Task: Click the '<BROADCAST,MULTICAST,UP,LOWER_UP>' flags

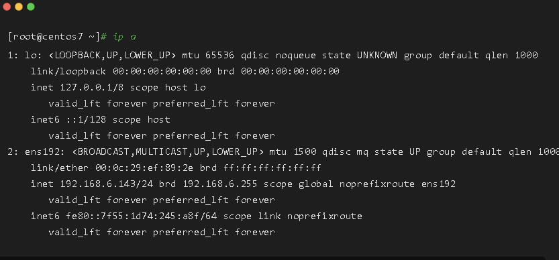Action: tap(168, 152)
